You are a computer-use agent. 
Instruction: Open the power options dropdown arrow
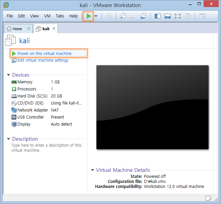tap(96, 16)
